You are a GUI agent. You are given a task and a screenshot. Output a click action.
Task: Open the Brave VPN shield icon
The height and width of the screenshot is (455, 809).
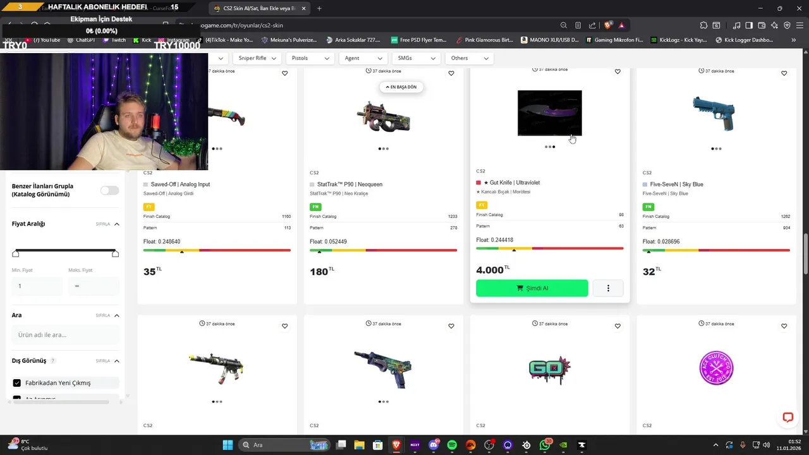787,25
